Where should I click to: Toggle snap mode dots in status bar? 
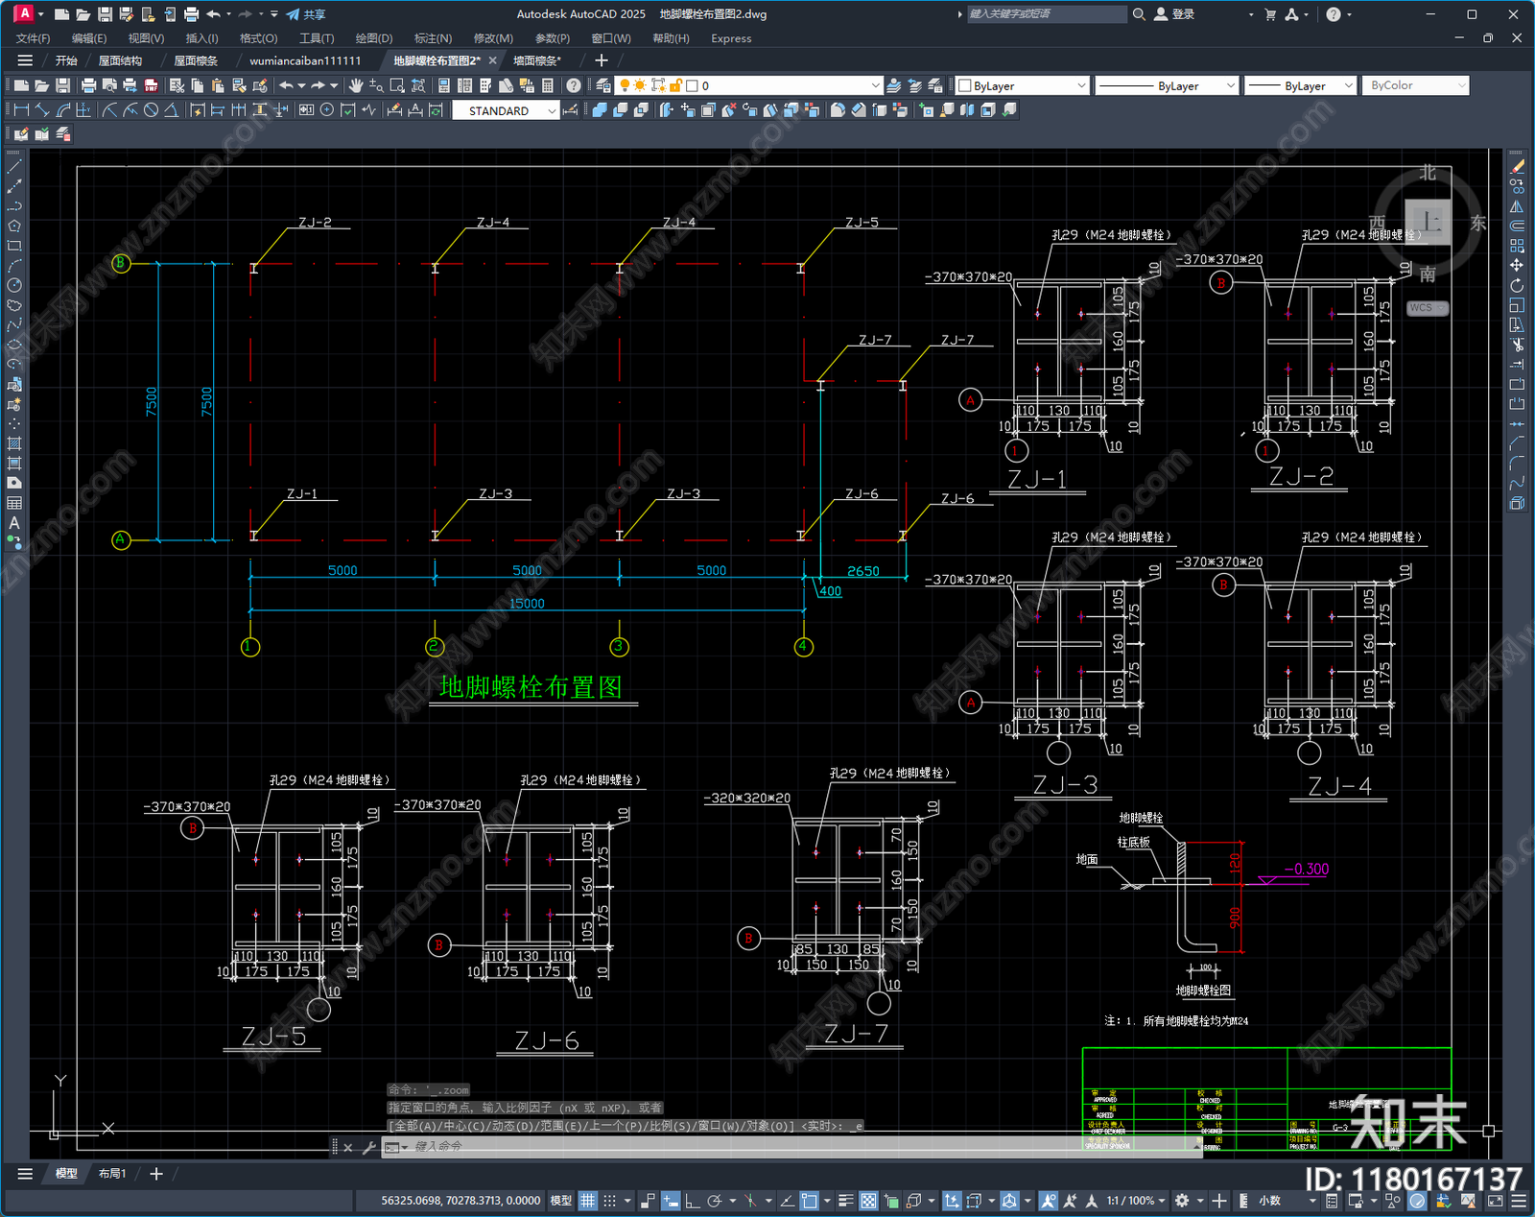609,1201
